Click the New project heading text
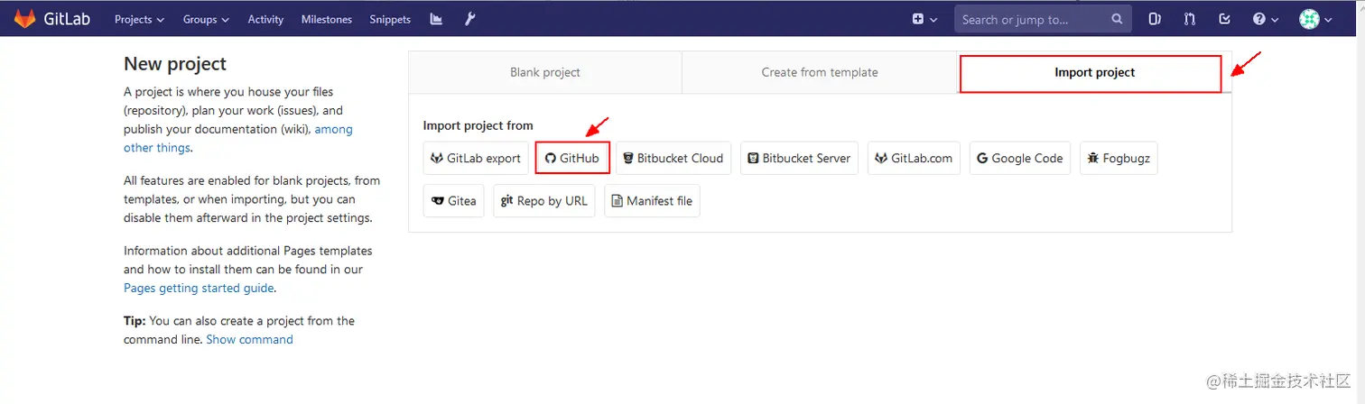Image resolution: width=1365 pixels, height=404 pixels. pos(175,64)
